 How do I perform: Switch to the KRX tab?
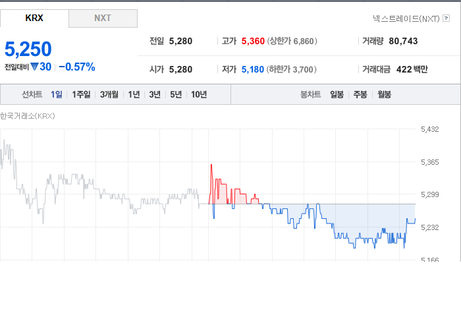(34, 18)
